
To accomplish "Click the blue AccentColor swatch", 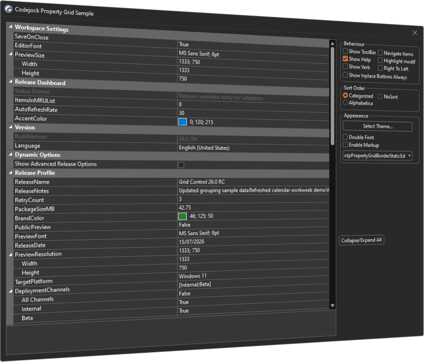I will click(x=182, y=122).
